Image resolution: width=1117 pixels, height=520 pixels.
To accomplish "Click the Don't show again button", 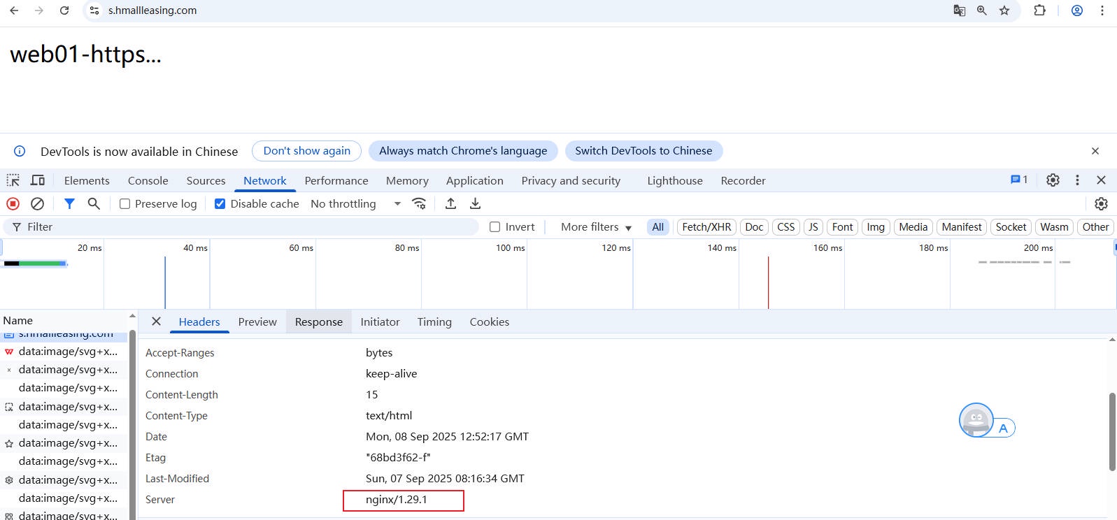I will pos(306,151).
